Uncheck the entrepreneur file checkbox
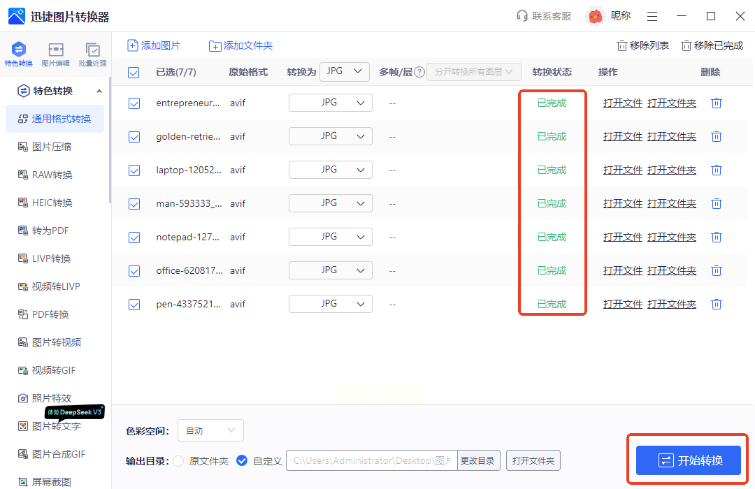Viewport: 755px width, 489px height. point(134,103)
